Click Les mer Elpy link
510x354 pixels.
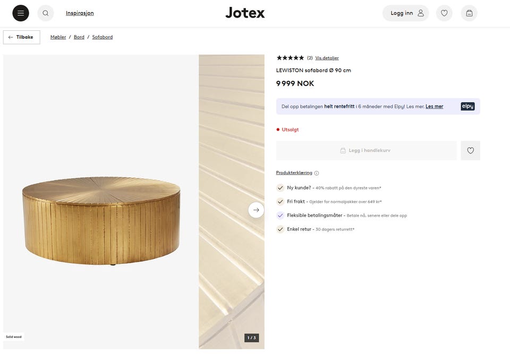point(434,106)
